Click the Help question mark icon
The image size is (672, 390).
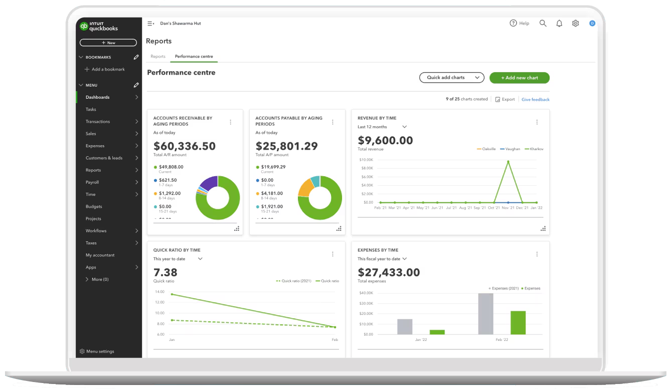pyautogui.click(x=513, y=24)
